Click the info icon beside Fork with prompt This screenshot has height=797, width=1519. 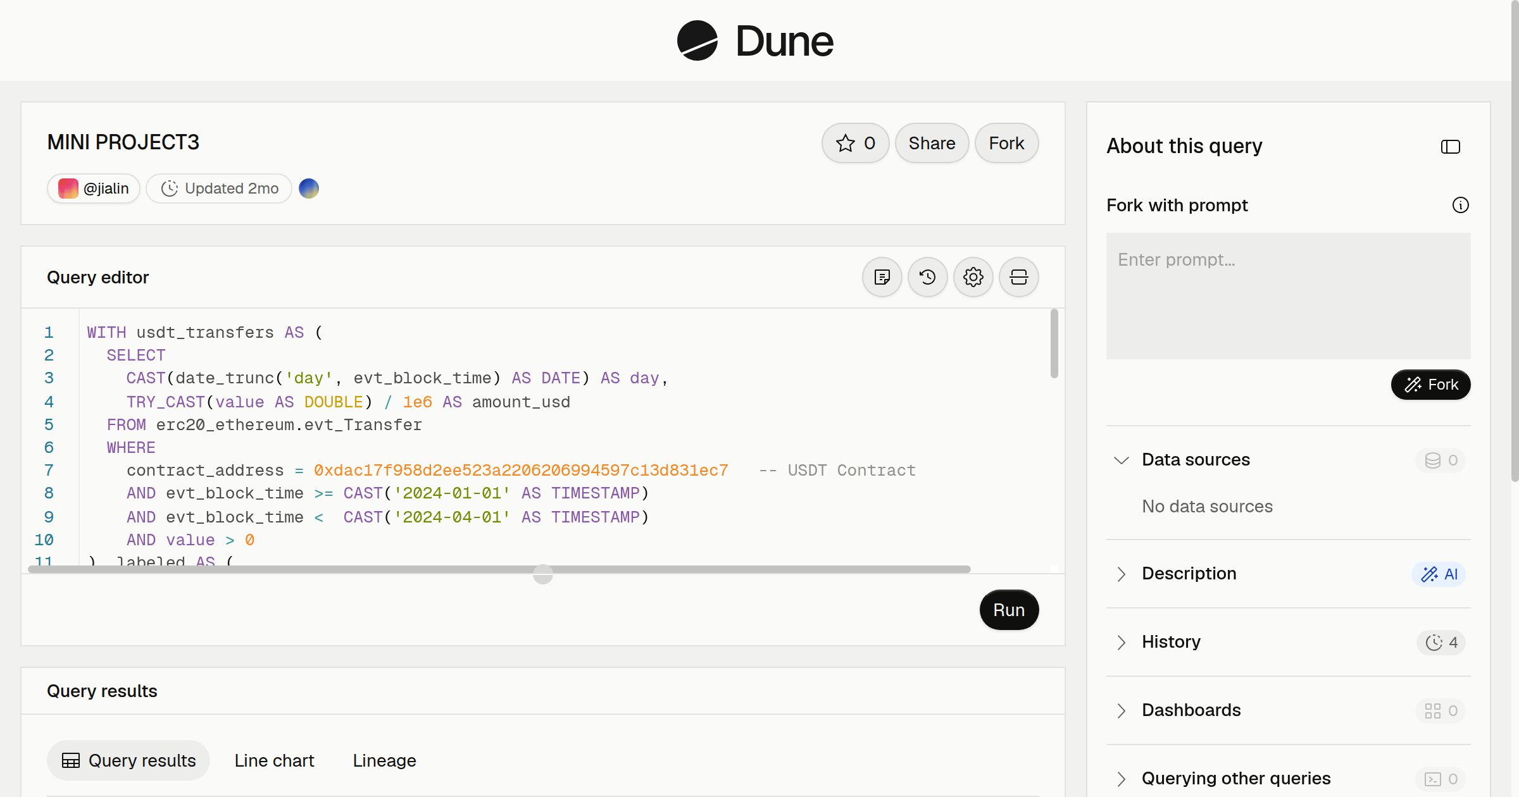[x=1461, y=205]
